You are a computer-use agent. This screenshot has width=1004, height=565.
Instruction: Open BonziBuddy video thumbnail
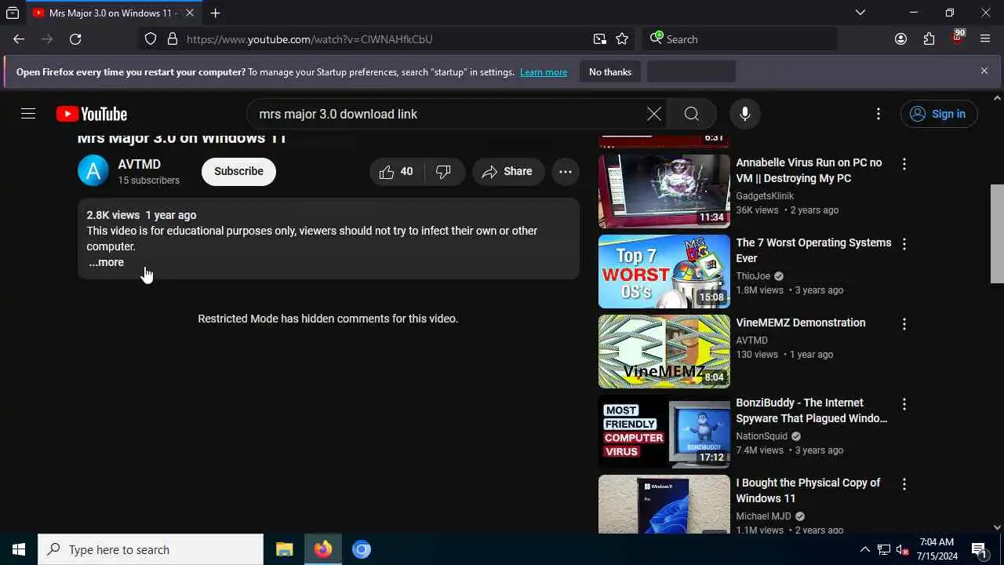click(x=664, y=431)
